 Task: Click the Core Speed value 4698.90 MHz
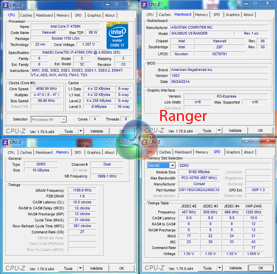point(46,88)
